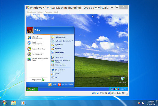The width and height of the screenshot is (158, 106).
Task: Click the network icon in Windows 7 tray
Action: 139,103
